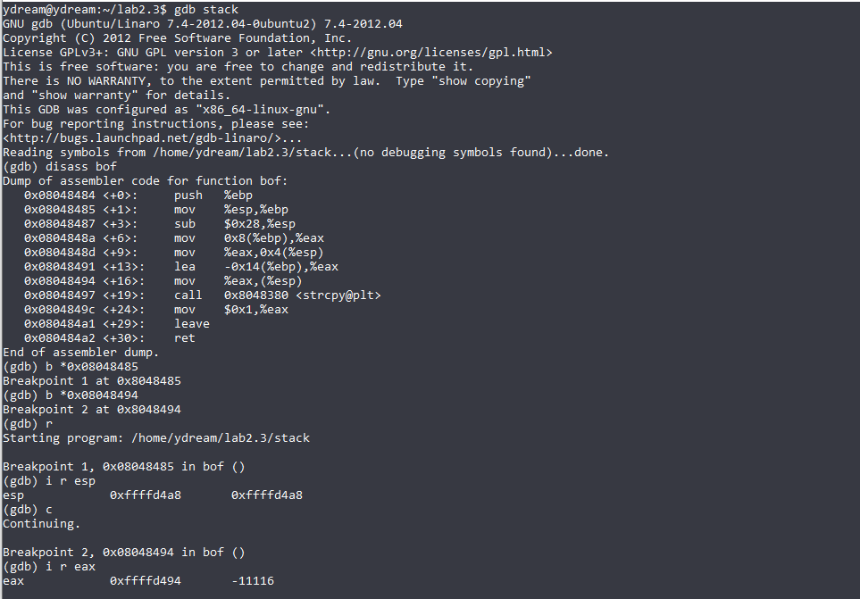Click the "b *0x08048485" breakpoint command
Screen dimensions: 860x599
click(92, 366)
